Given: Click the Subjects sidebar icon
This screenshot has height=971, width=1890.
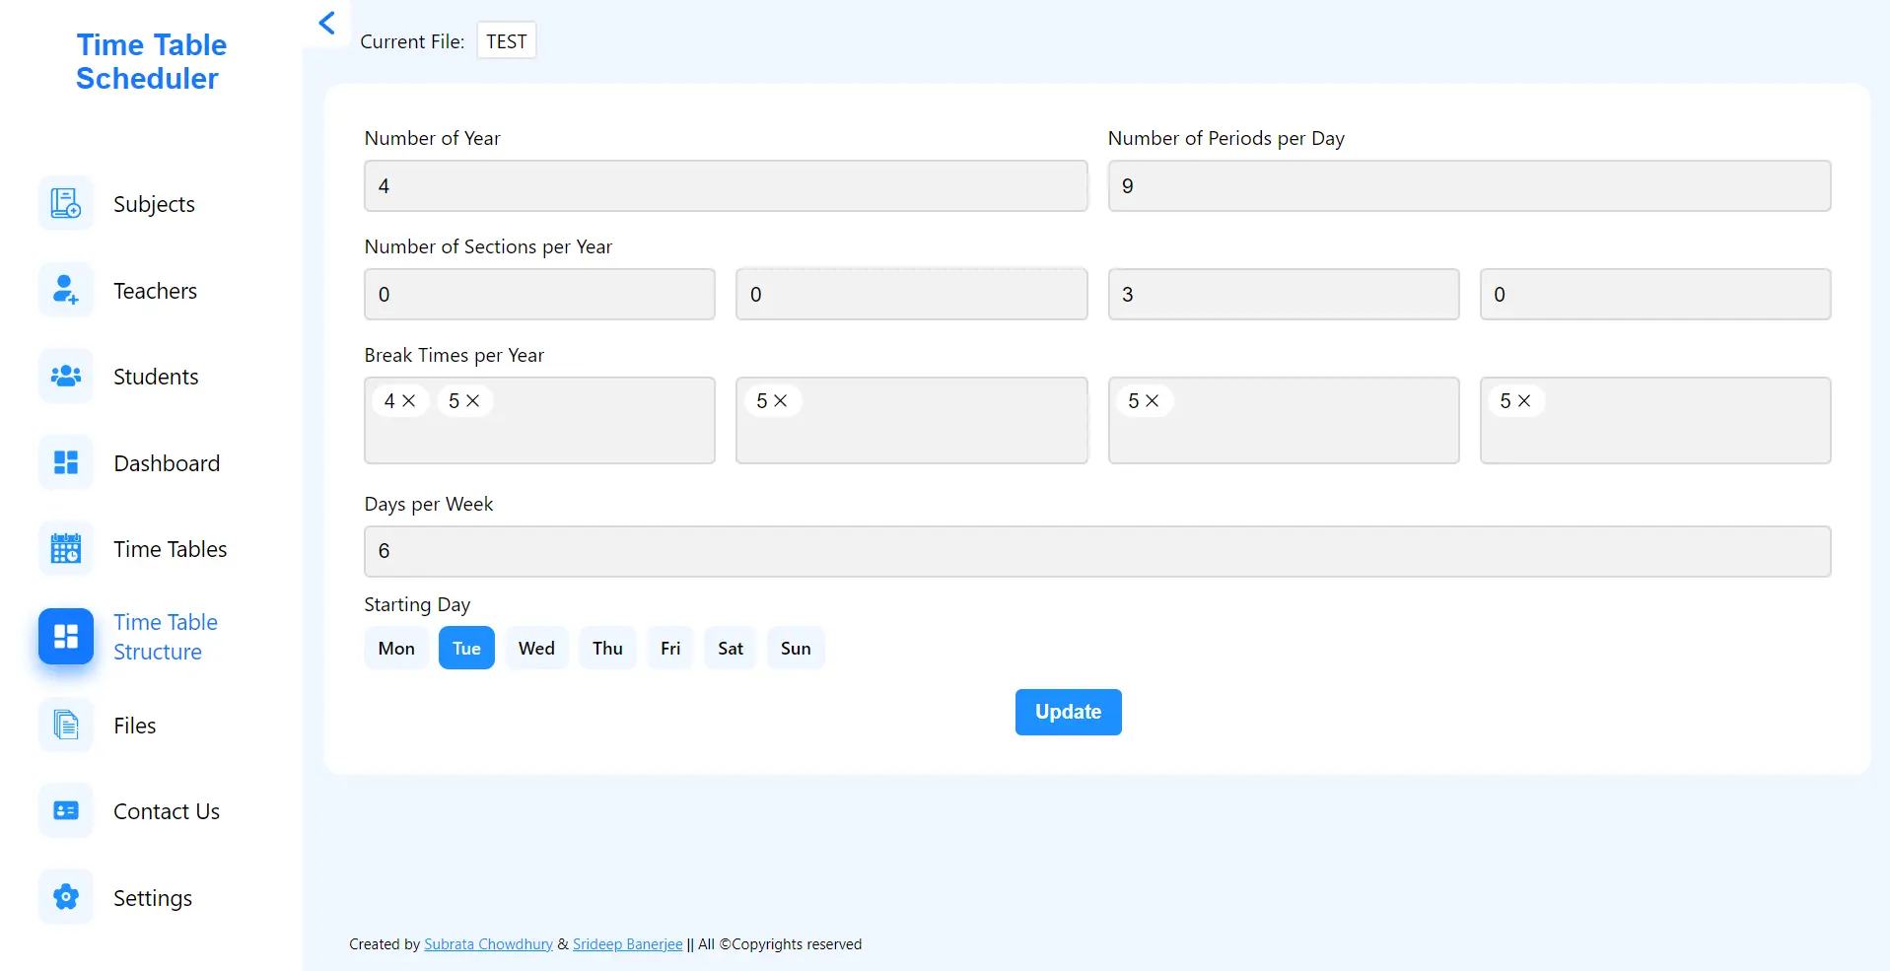Looking at the screenshot, I should pyautogui.click(x=66, y=203).
